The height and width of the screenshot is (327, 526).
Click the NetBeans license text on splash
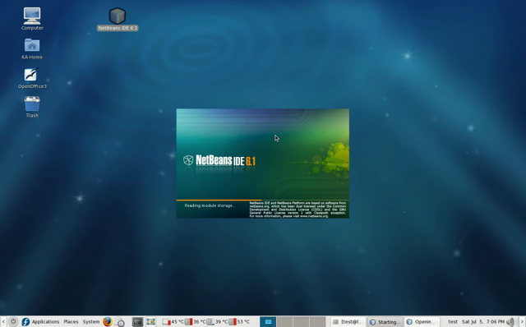coord(298,210)
